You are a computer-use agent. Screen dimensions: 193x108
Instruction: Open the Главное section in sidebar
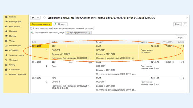point(12,17)
